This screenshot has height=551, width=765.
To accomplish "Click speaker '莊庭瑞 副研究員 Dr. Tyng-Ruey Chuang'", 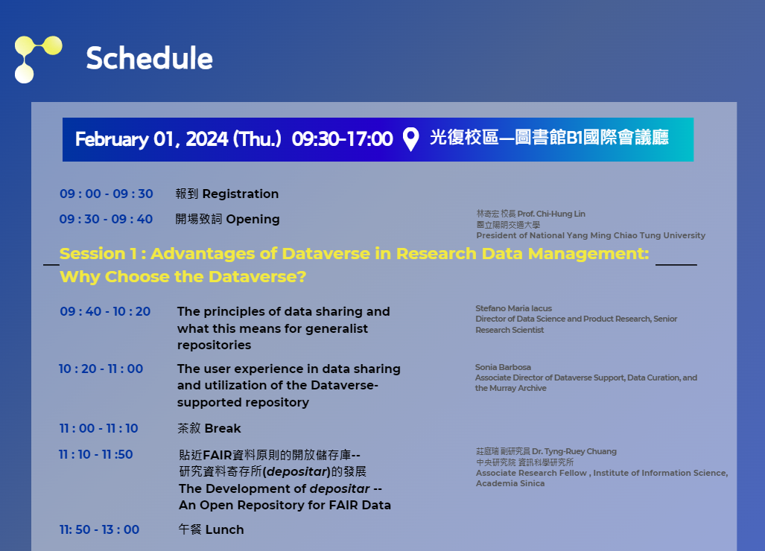I will [547, 451].
